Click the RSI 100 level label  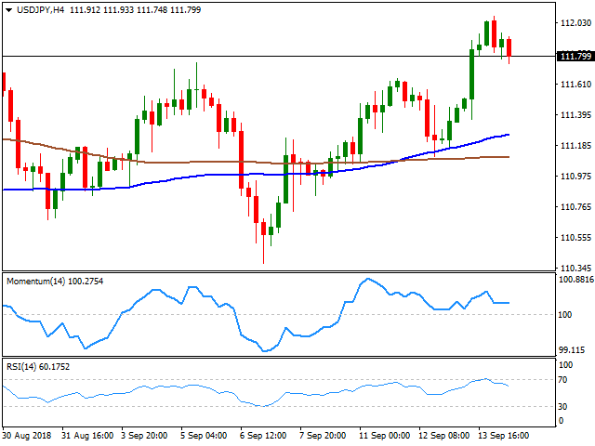(565, 365)
